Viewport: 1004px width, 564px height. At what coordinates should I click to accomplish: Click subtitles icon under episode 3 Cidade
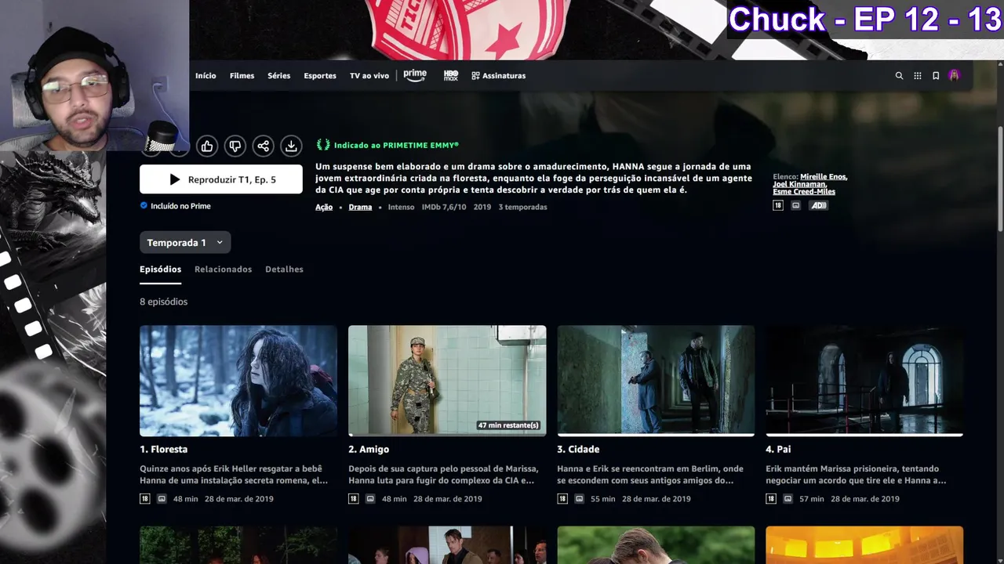(579, 499)
